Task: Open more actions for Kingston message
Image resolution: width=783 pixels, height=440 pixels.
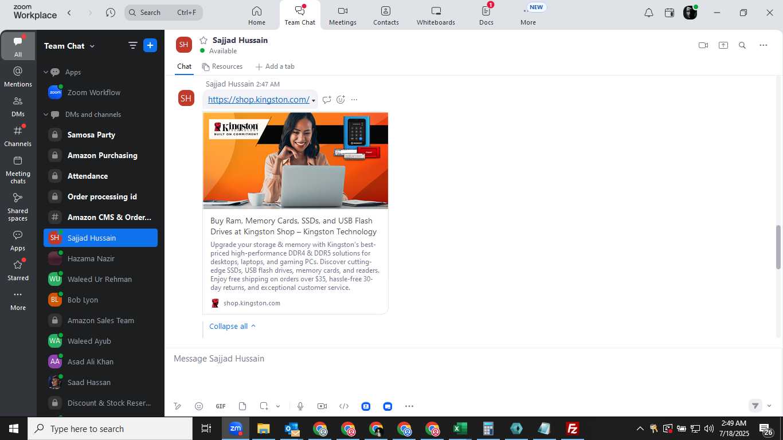Action: pyautogui.click(x=354, y=100)
